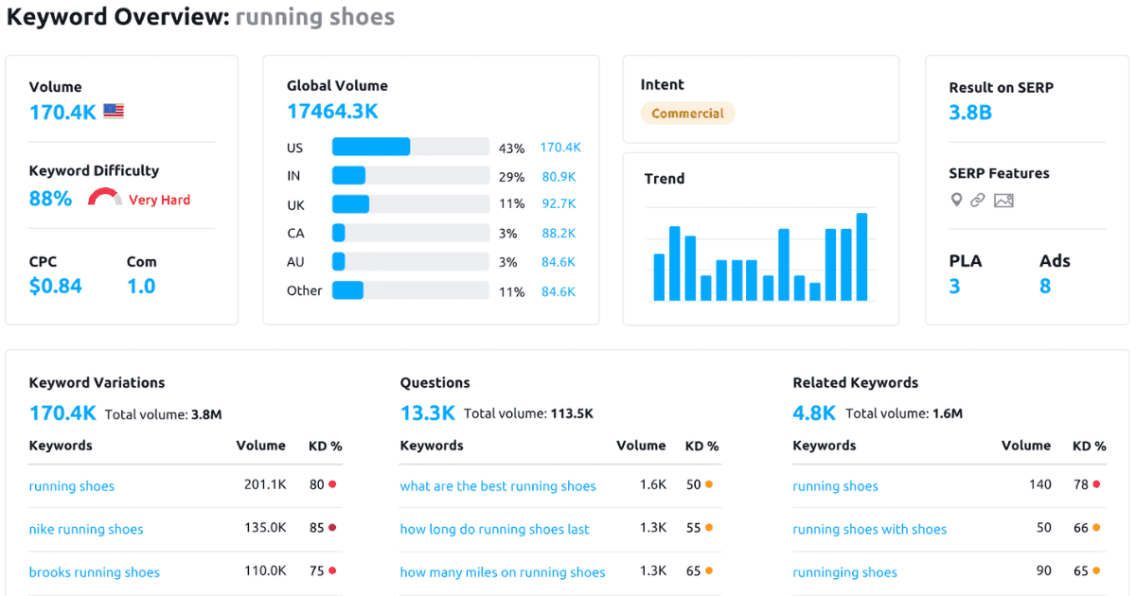Click the CA volume 88.2K link
Image resolution: width=1136 pixels, height=596 pixels.
[559, 233]
